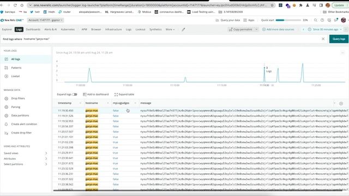The image size is (349, 196).
Task: Run the search with Query logs button
Action: tap(339, 39)
